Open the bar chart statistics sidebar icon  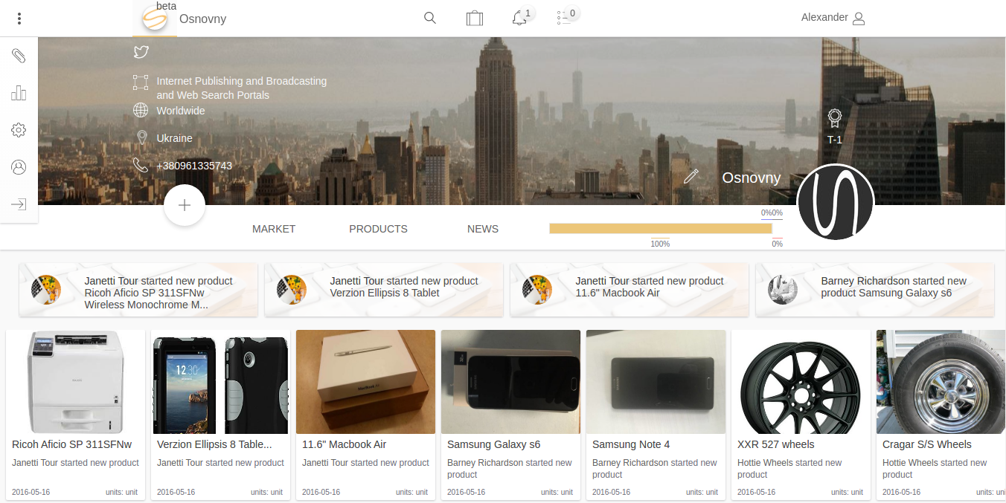coord(19,93)
